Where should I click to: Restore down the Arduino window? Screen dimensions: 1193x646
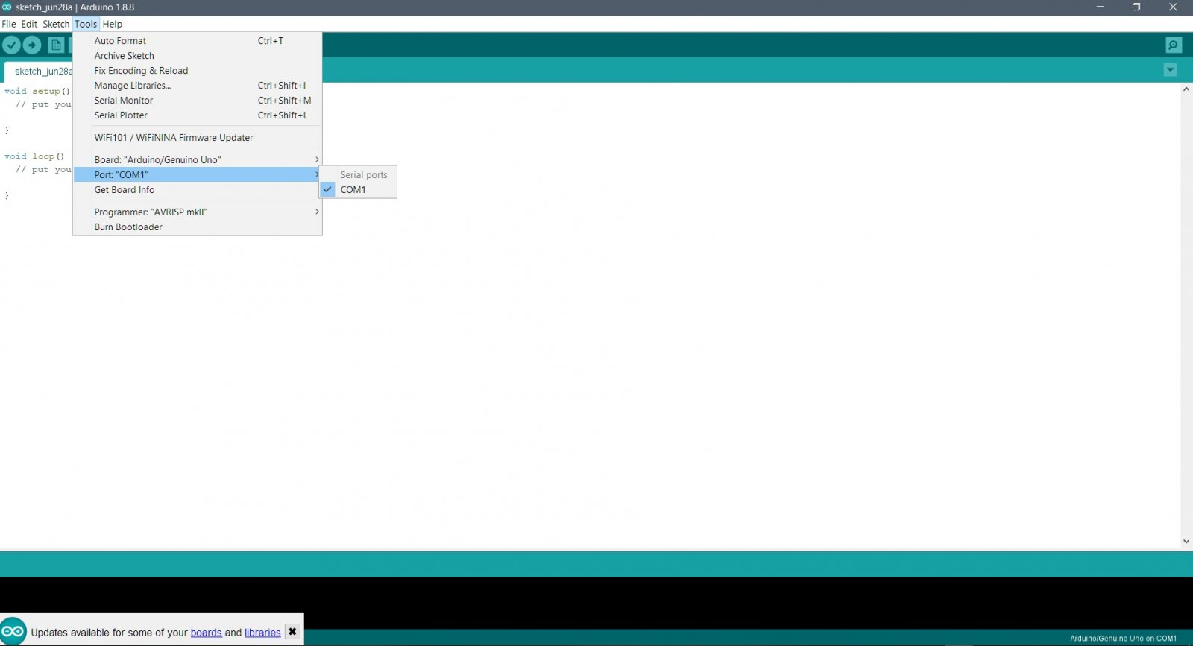tap(1136, 7)
